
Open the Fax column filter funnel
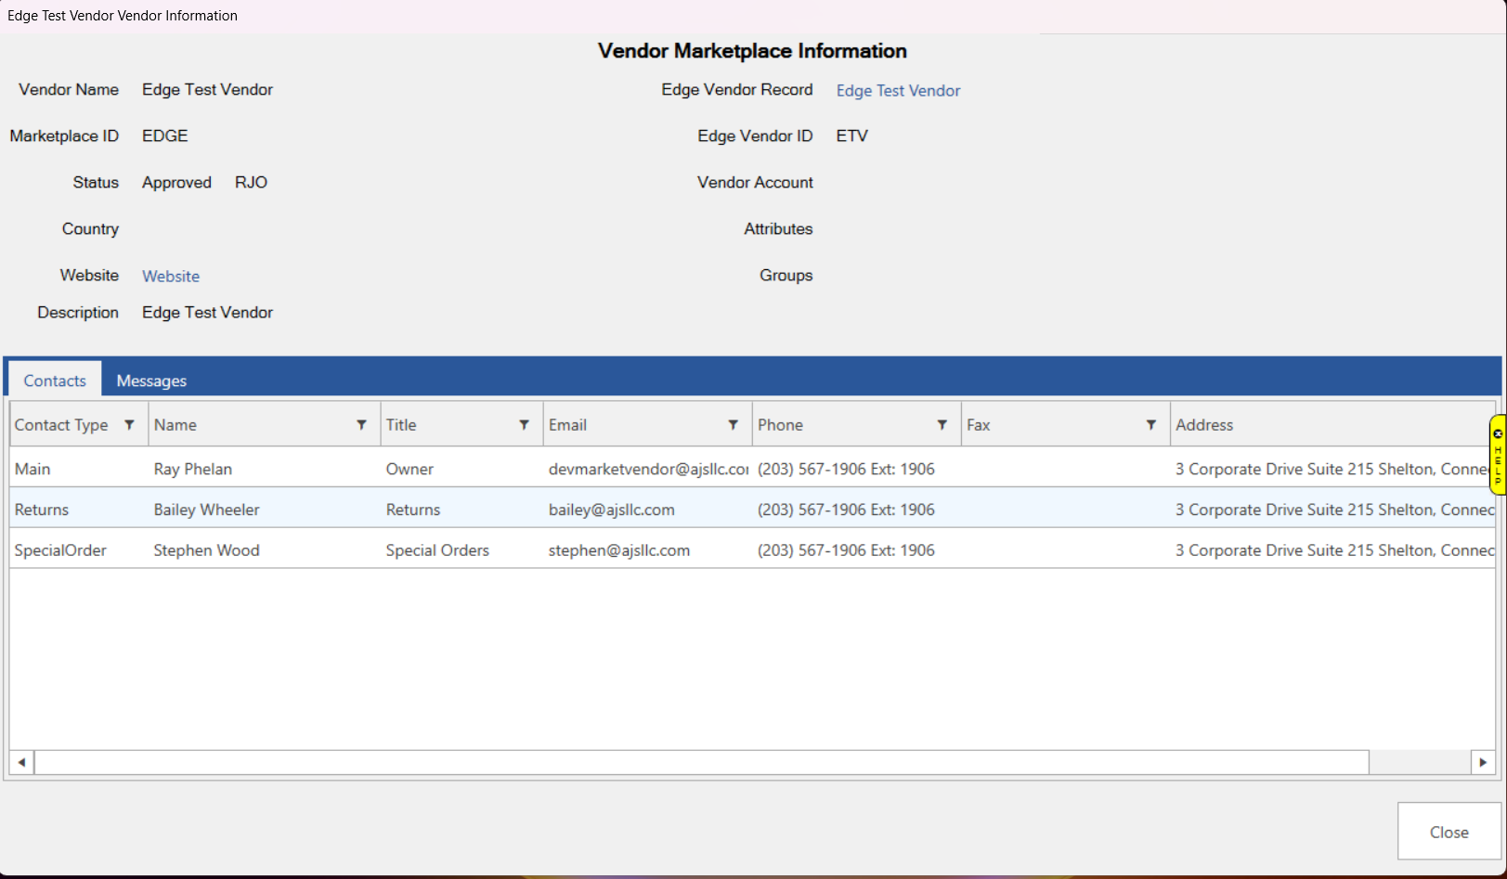click(x=1150, y=425)
